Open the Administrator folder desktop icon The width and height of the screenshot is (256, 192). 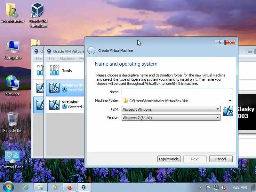coord(12,13)
